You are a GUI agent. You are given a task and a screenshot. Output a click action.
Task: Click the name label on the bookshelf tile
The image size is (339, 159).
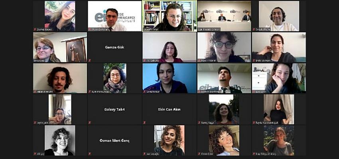pyautogui.click(x=150, y=29)
